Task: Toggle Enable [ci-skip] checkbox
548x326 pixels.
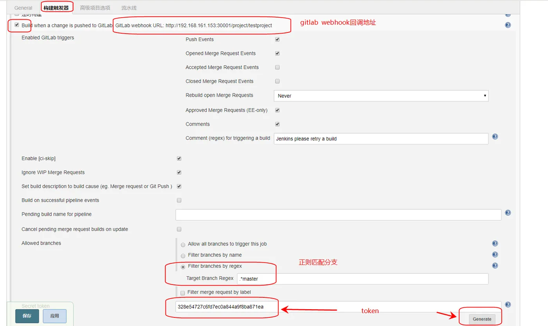Action: click(179, 158)
